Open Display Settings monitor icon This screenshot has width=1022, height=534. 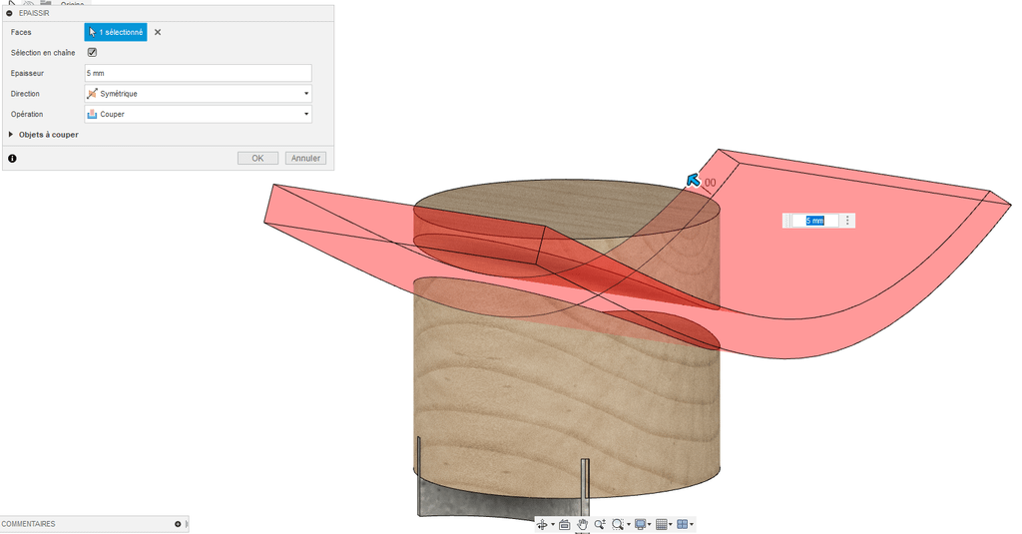click(640, 524)
